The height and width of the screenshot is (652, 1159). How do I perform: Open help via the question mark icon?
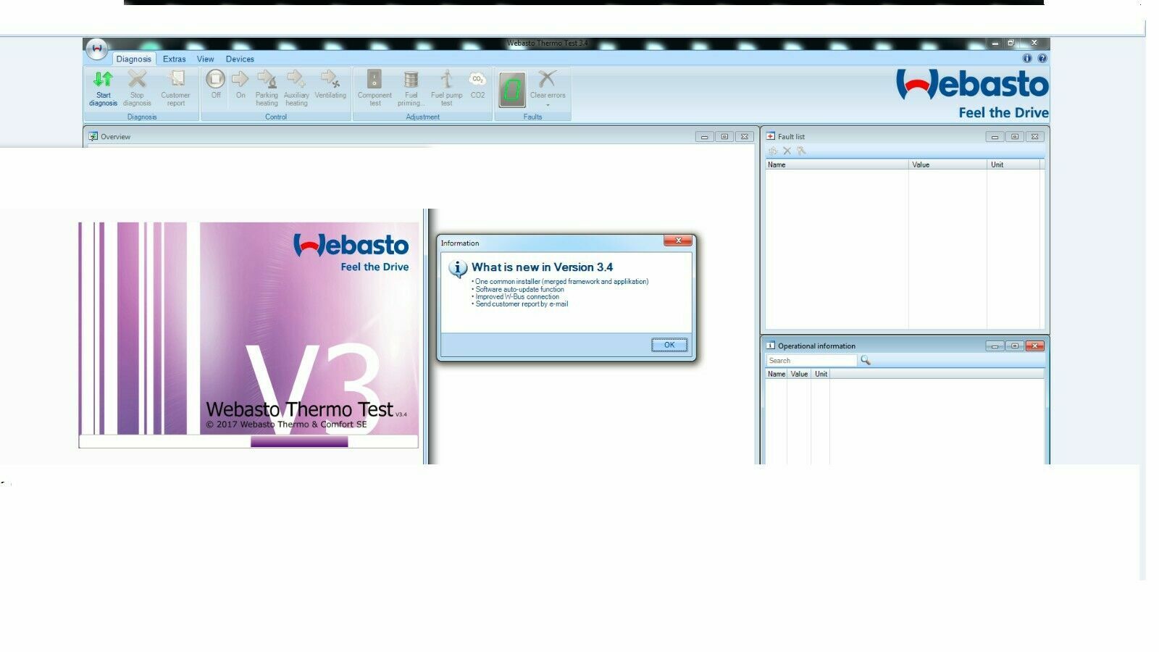(1042, 58)
